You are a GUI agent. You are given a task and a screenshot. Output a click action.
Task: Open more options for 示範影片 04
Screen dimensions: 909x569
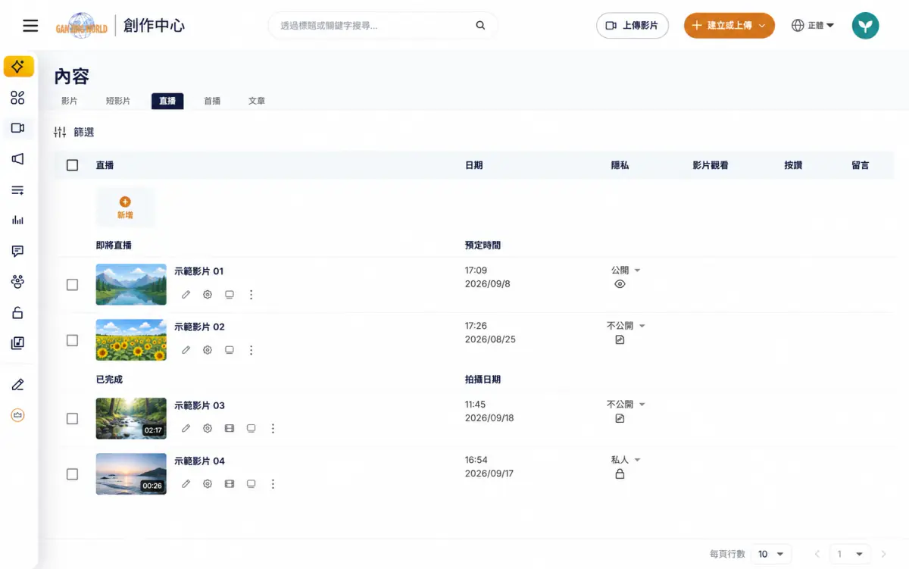(x=273, y=483)
